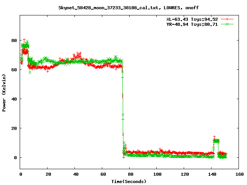Click x-axis tick label 40

point(76,174)
